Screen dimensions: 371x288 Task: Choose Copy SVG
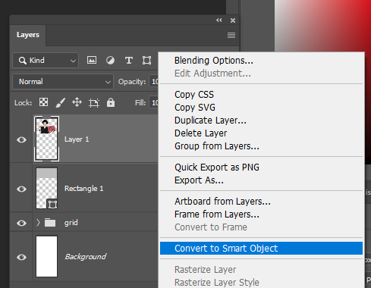click(195, 108)
